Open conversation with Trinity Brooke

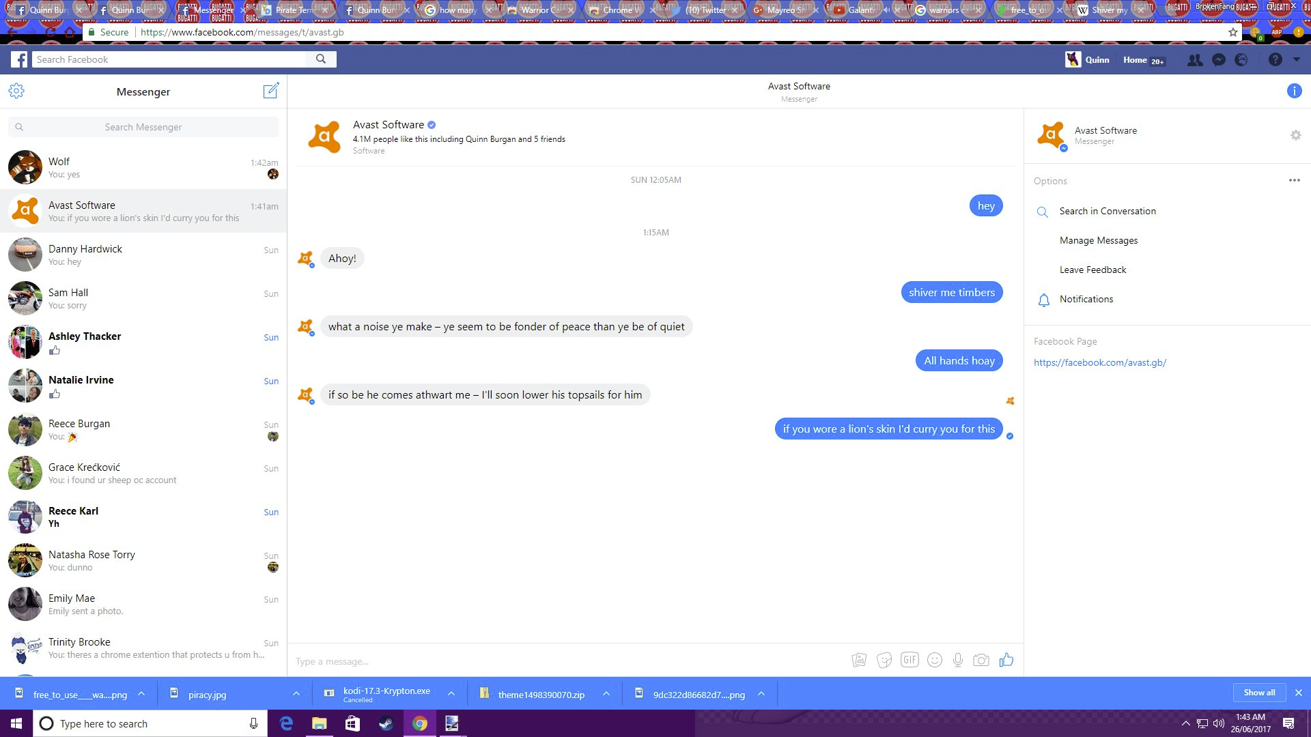pyautogui.click(x=143, y=648)
